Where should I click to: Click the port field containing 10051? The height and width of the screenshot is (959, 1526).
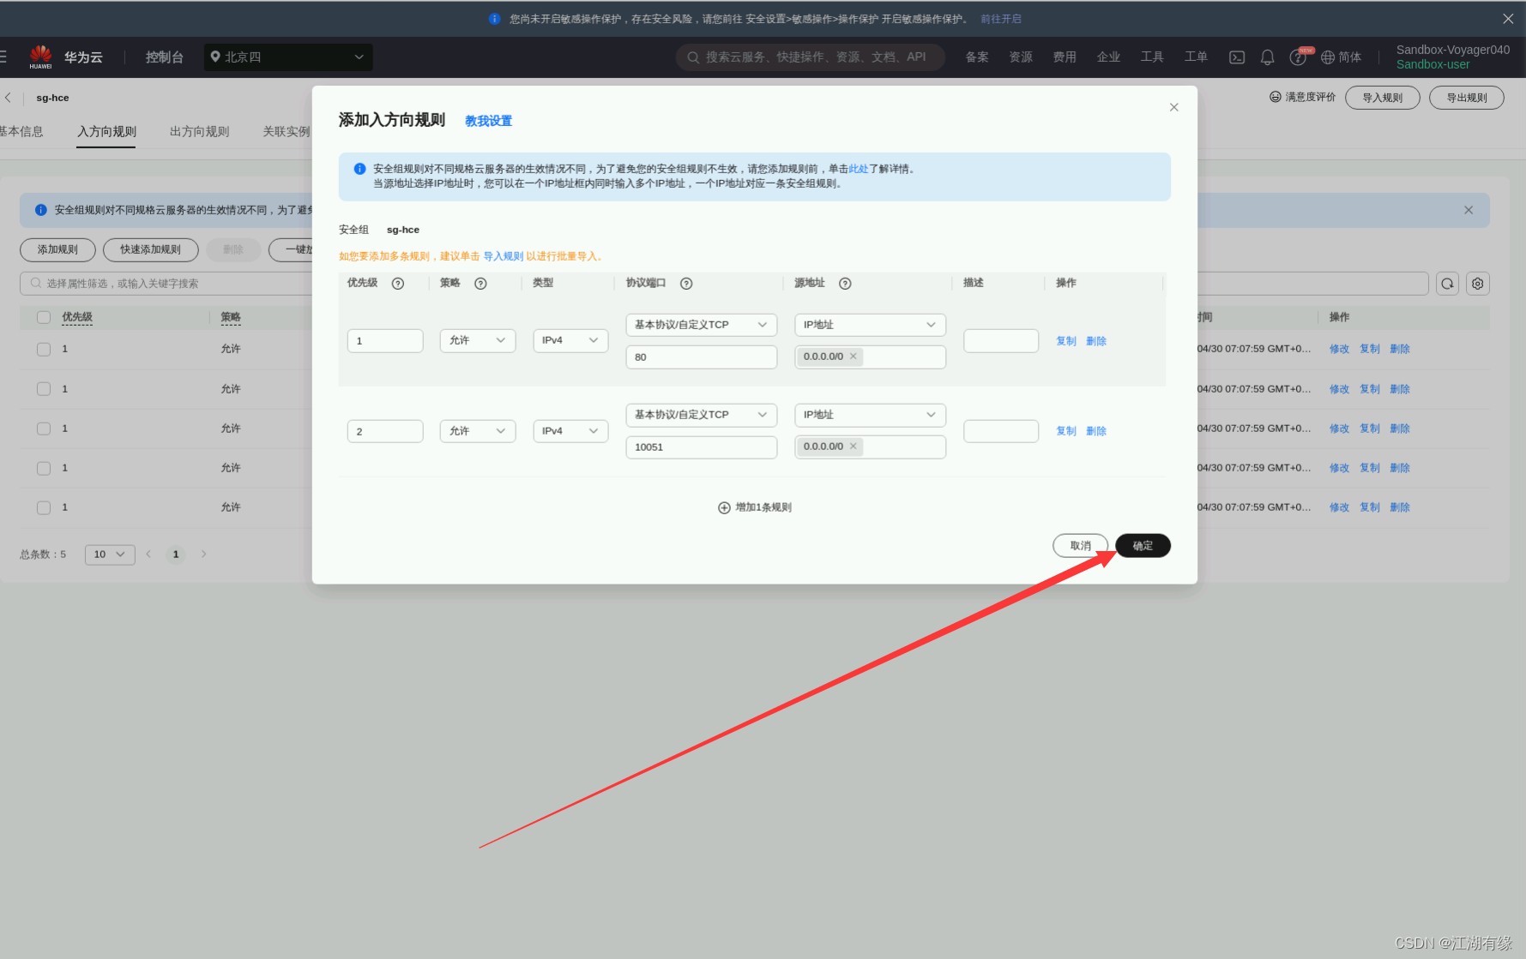point(702,447)
